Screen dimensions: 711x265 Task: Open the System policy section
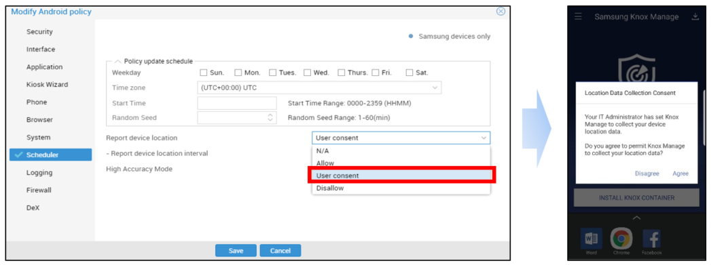pos(39,138)
